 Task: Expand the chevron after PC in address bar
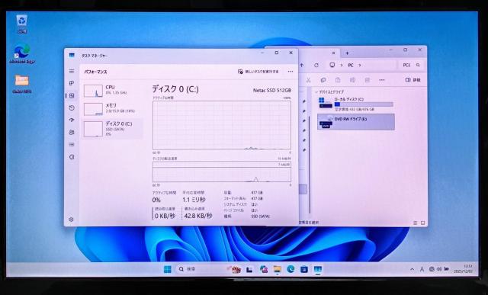tap(360, 65)
